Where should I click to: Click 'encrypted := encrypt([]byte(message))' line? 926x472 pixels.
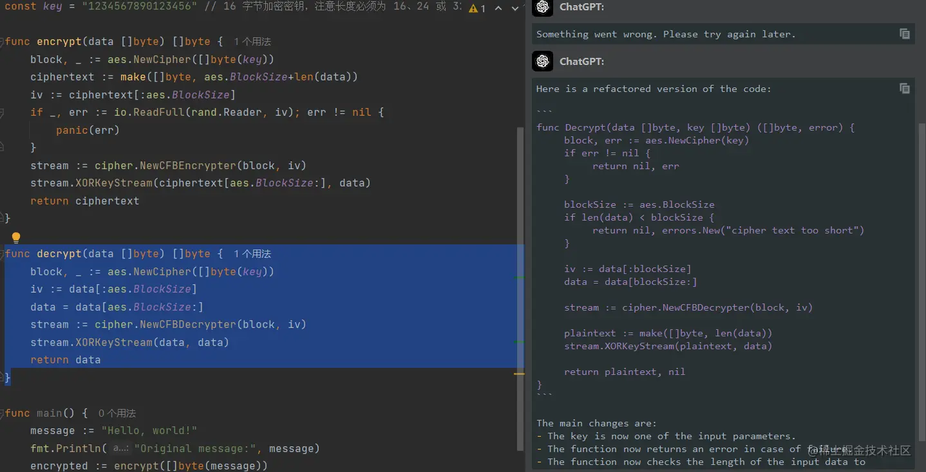[149, 466]
